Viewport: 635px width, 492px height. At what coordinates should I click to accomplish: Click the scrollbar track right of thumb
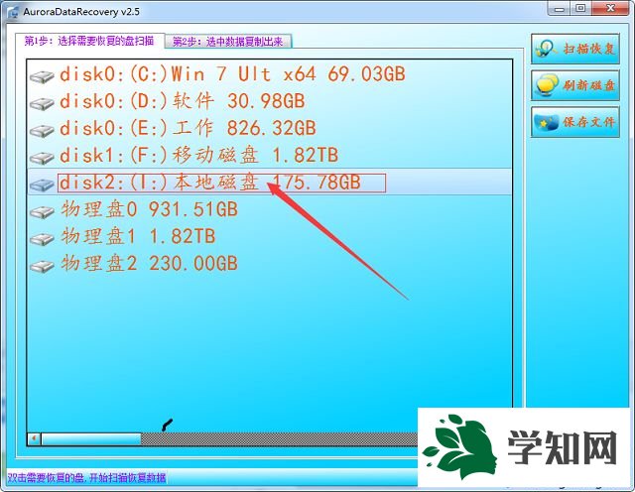point(280,438)
